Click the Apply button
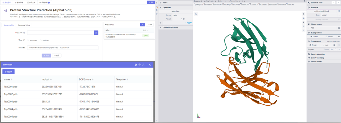 [188, 23]
